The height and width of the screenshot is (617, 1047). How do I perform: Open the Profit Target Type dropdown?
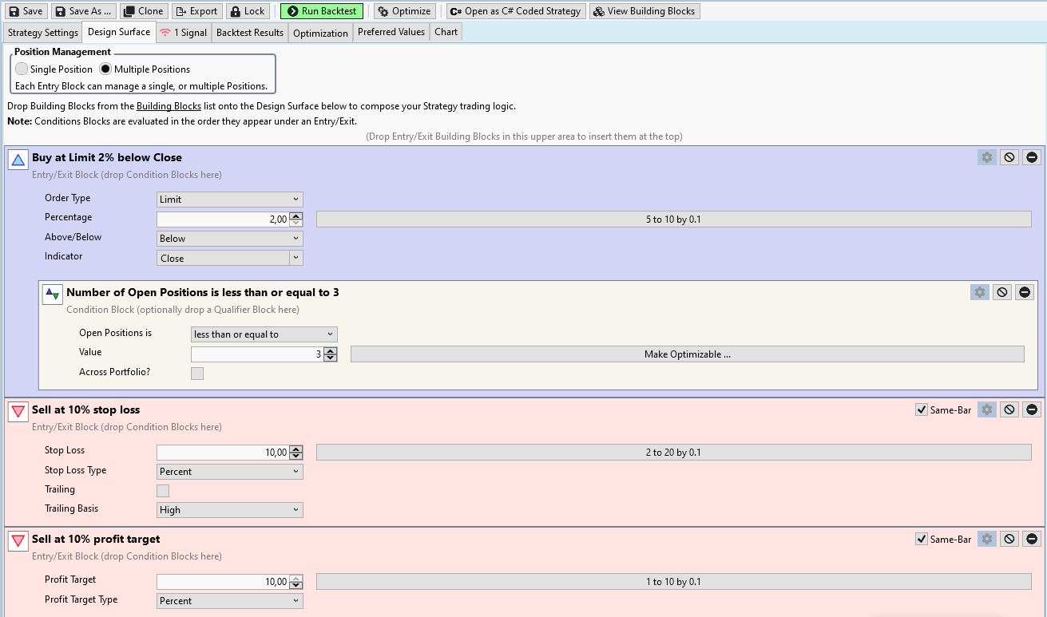pyautogui.click(x=230, y=601)
